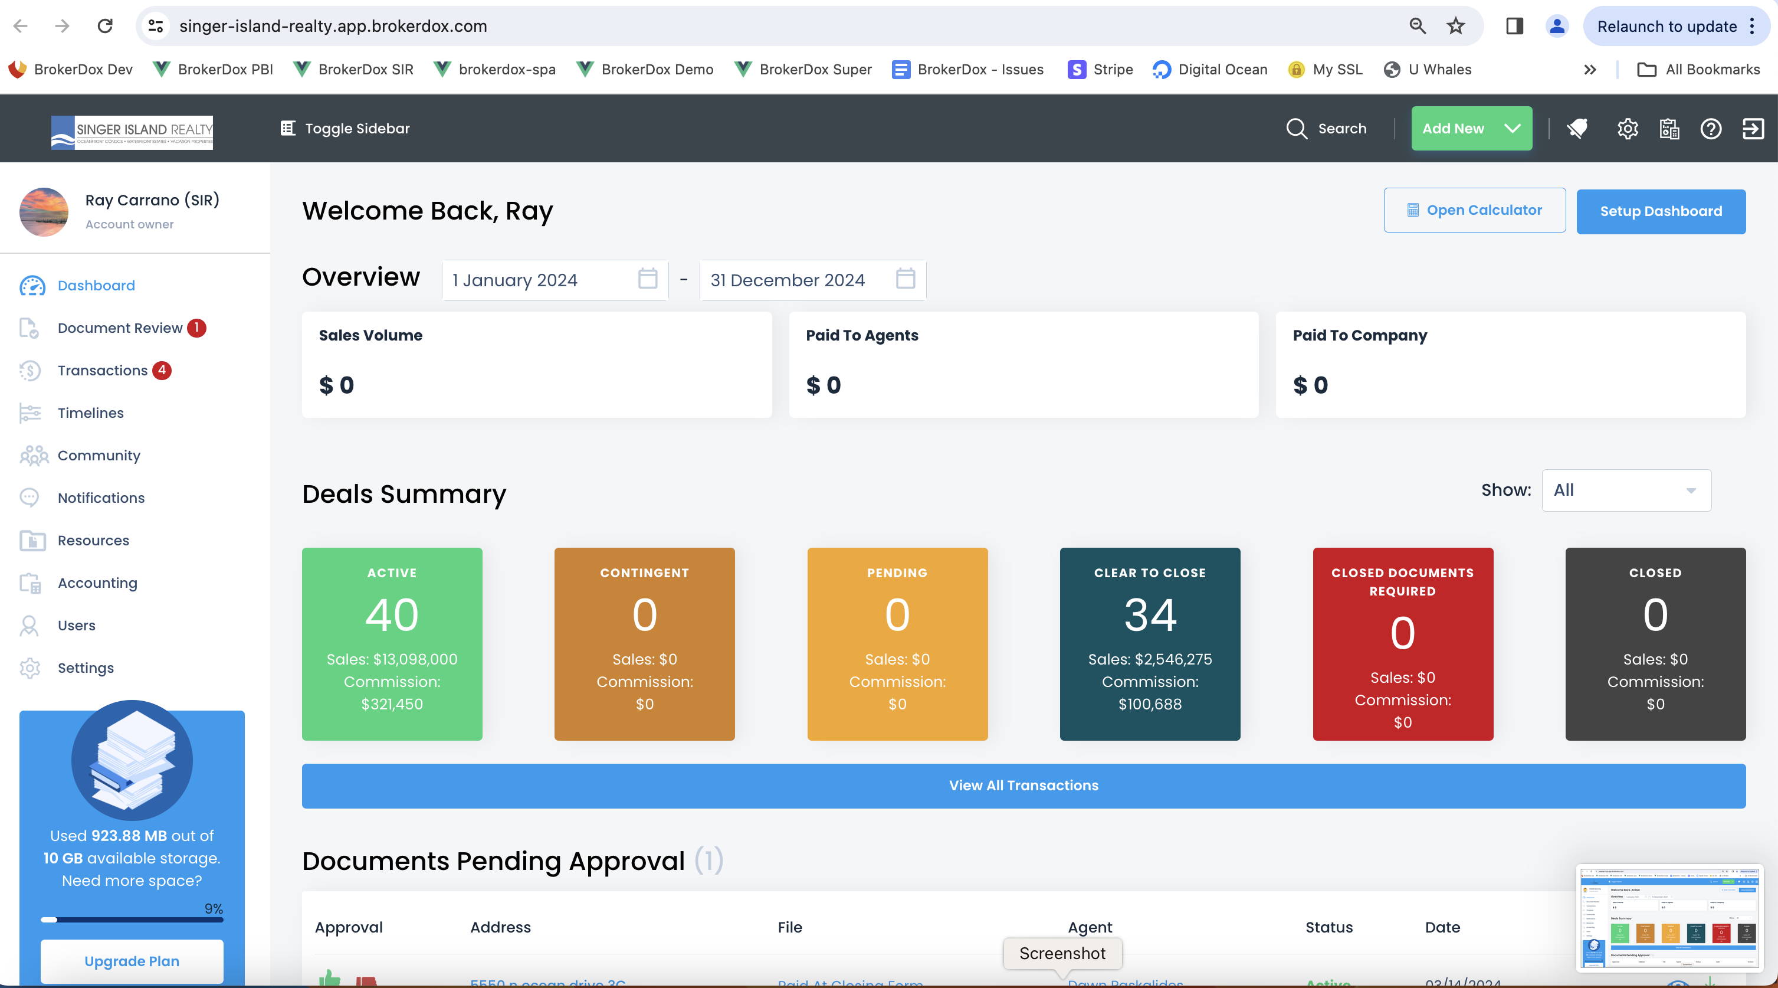Click Ray Carrano profile avatar
Screen dimensions: 1778x988
point(44,212)
